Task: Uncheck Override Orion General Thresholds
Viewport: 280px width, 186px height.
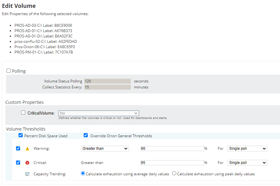Action: [x=86, y=135]
